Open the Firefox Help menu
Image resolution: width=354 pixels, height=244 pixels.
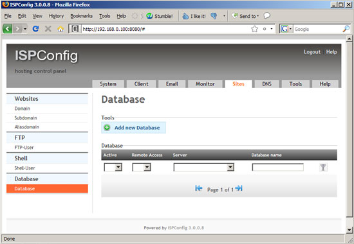[x=121, y=16]
